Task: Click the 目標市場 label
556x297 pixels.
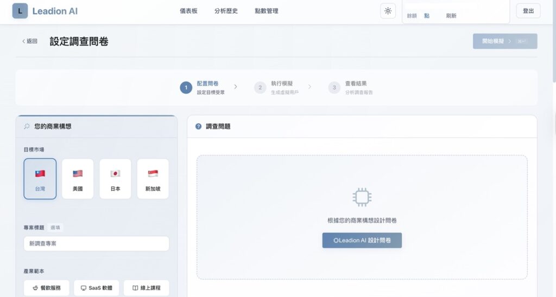Action: (34, 150)
